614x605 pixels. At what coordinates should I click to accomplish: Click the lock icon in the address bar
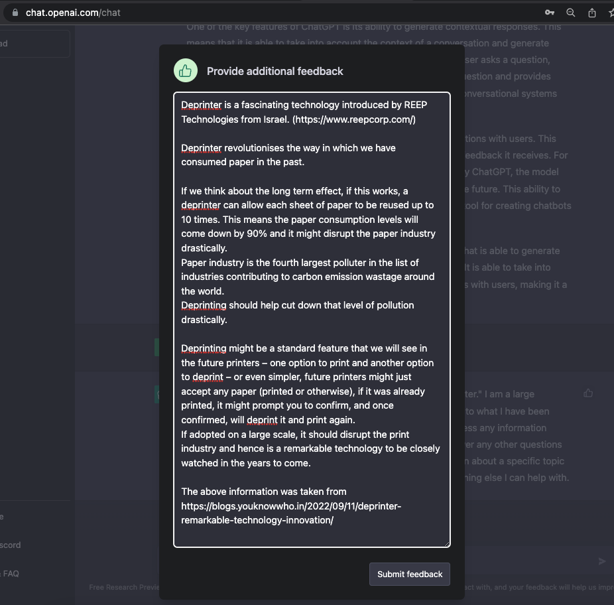(15, 13)
